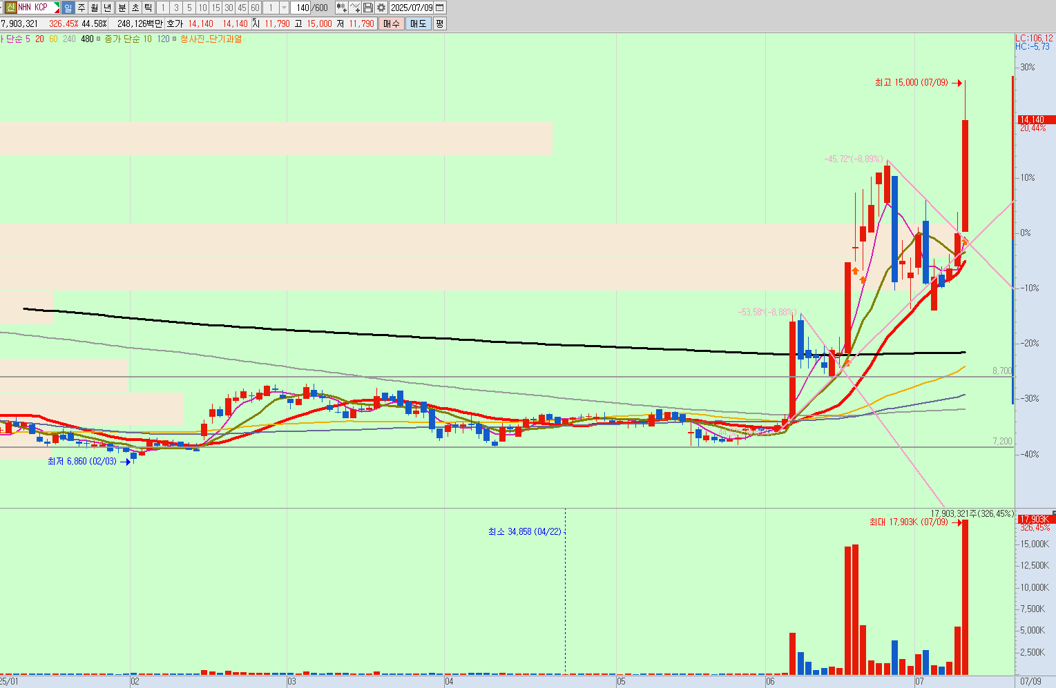Click the 8,700 horizontal line label
1056x688 pixels.
tap(1002, 371)
